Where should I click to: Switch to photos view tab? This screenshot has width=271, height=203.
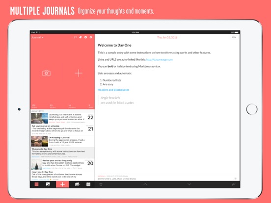click(48, 184)
